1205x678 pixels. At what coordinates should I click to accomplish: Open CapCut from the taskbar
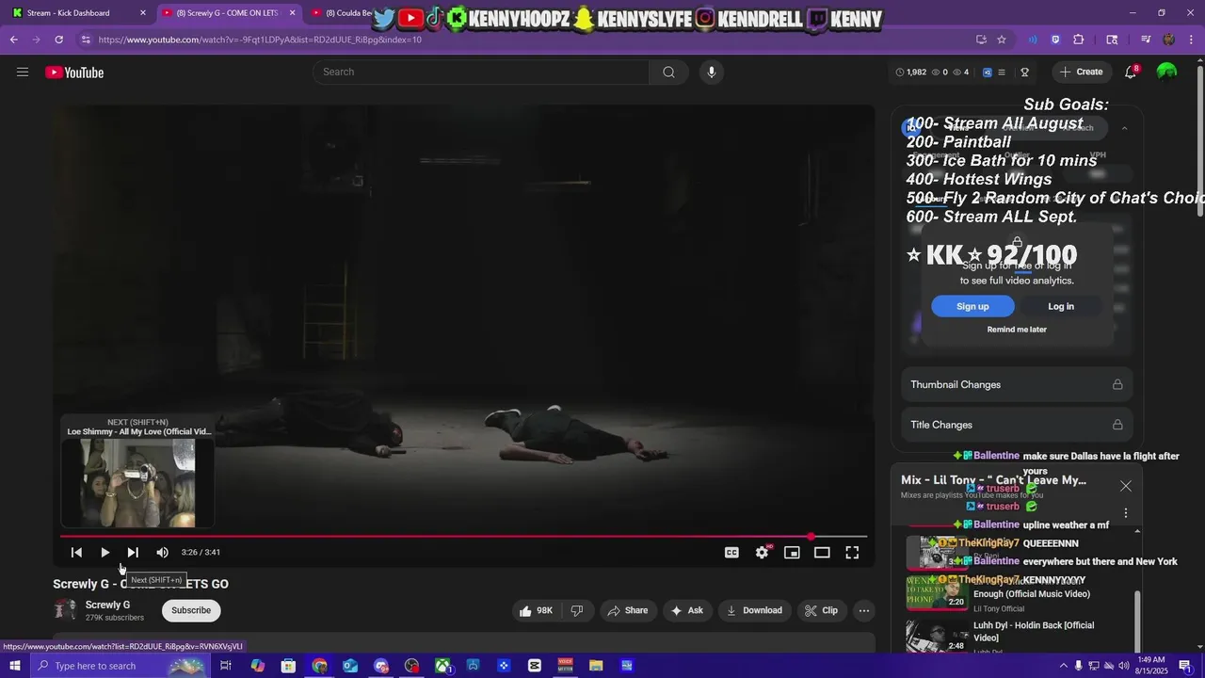[535, 666]
